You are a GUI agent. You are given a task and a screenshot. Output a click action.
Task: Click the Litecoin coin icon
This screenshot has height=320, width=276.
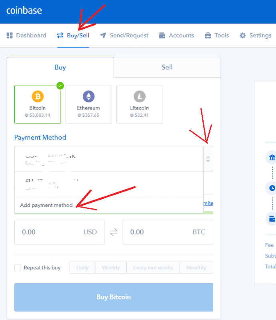(140, 96)
